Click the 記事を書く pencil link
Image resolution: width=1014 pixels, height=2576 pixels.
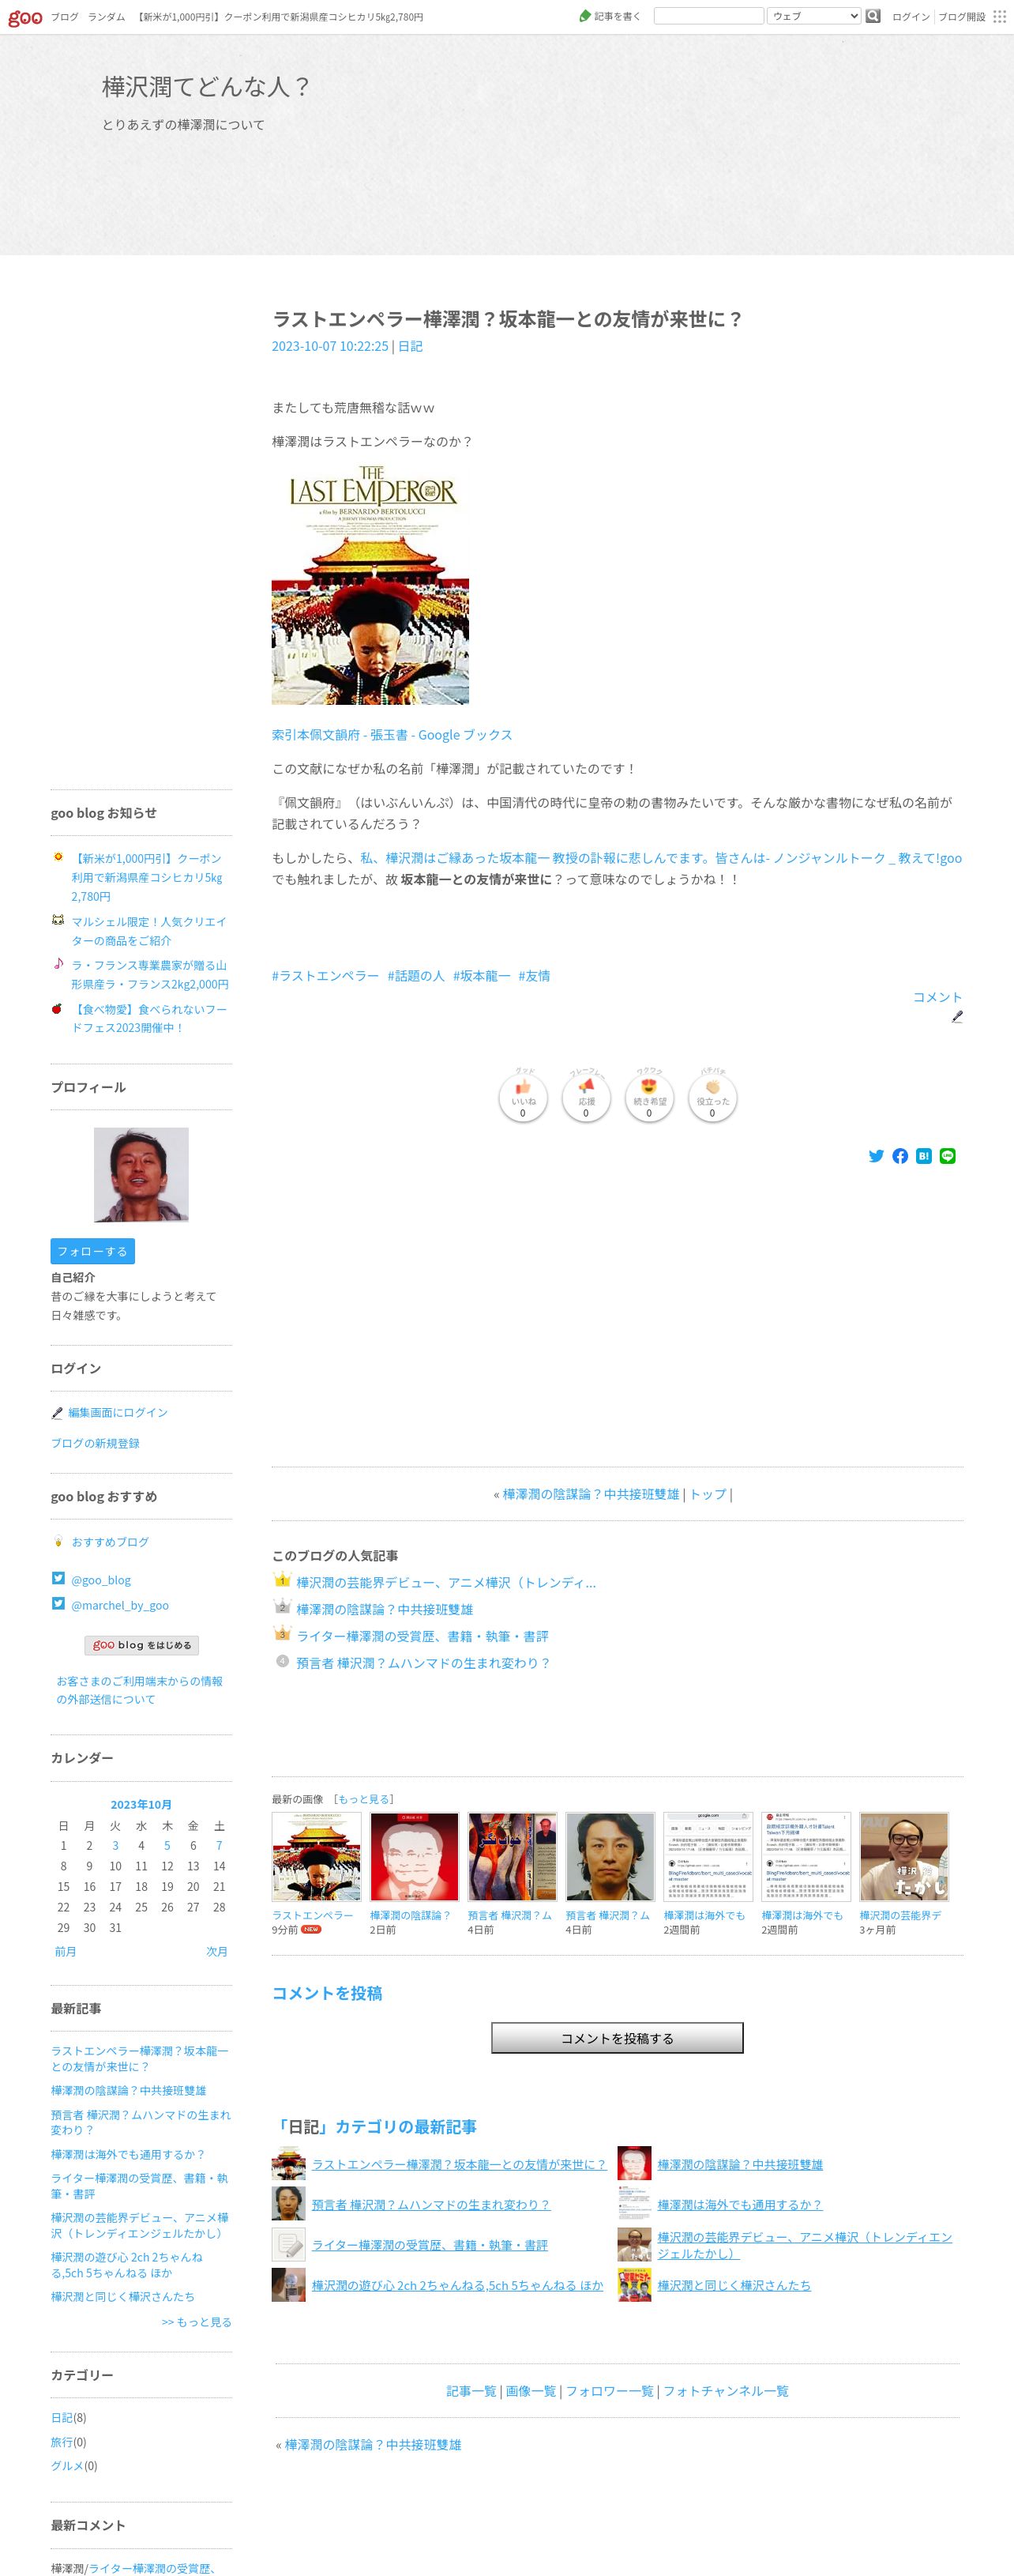[610, 16]
